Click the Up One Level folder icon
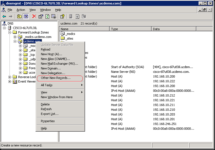 tap(19, 16)
